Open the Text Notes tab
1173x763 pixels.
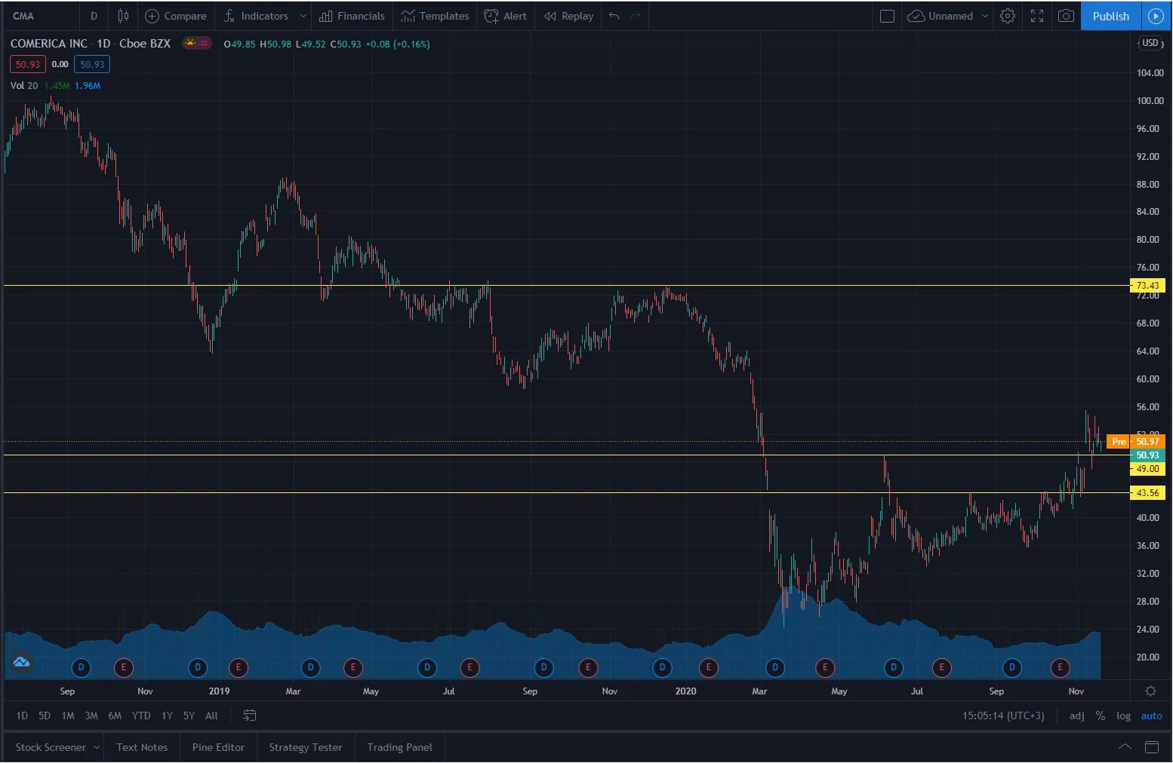click(x=142, y=747)
